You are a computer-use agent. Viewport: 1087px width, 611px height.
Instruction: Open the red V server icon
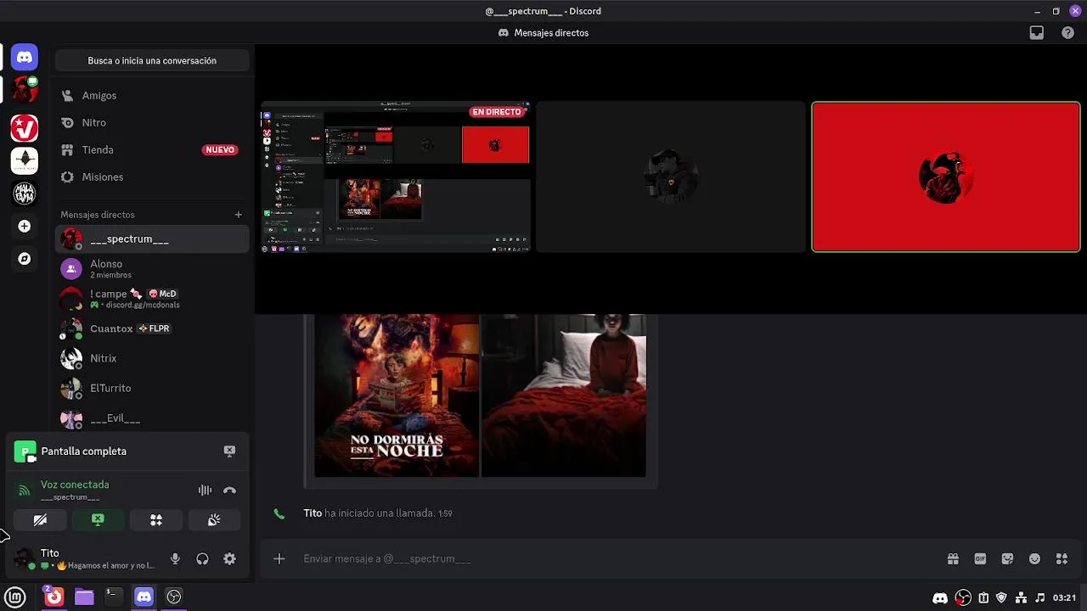click(x=25, y=128)
